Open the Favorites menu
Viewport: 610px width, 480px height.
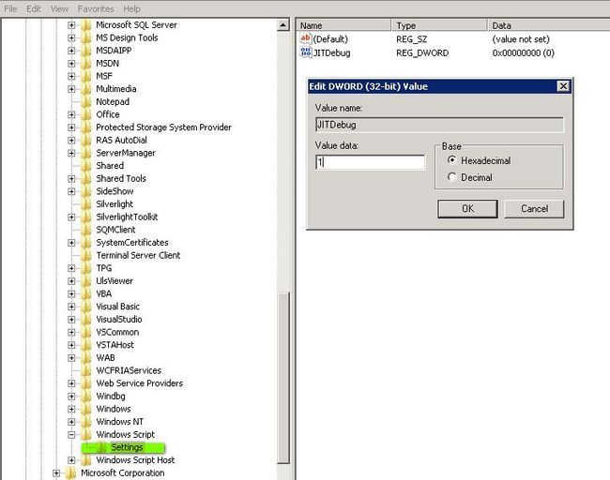96,8
